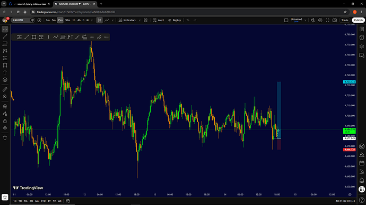Image resolution: width=366 pixels, height=205 pixels.
Task: Click the Trade button
Action: tap(345, 20)
